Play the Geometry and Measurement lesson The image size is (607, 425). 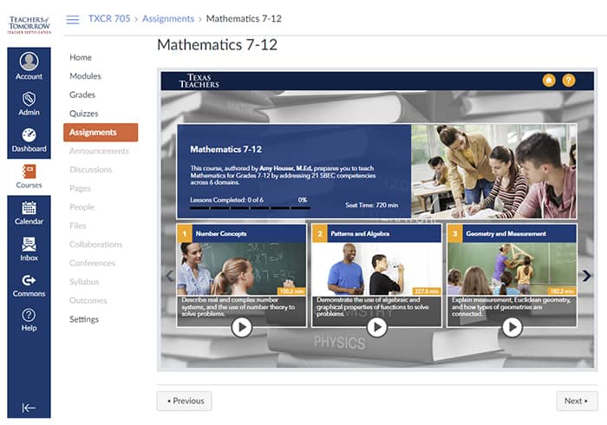[x=512, y=328]
